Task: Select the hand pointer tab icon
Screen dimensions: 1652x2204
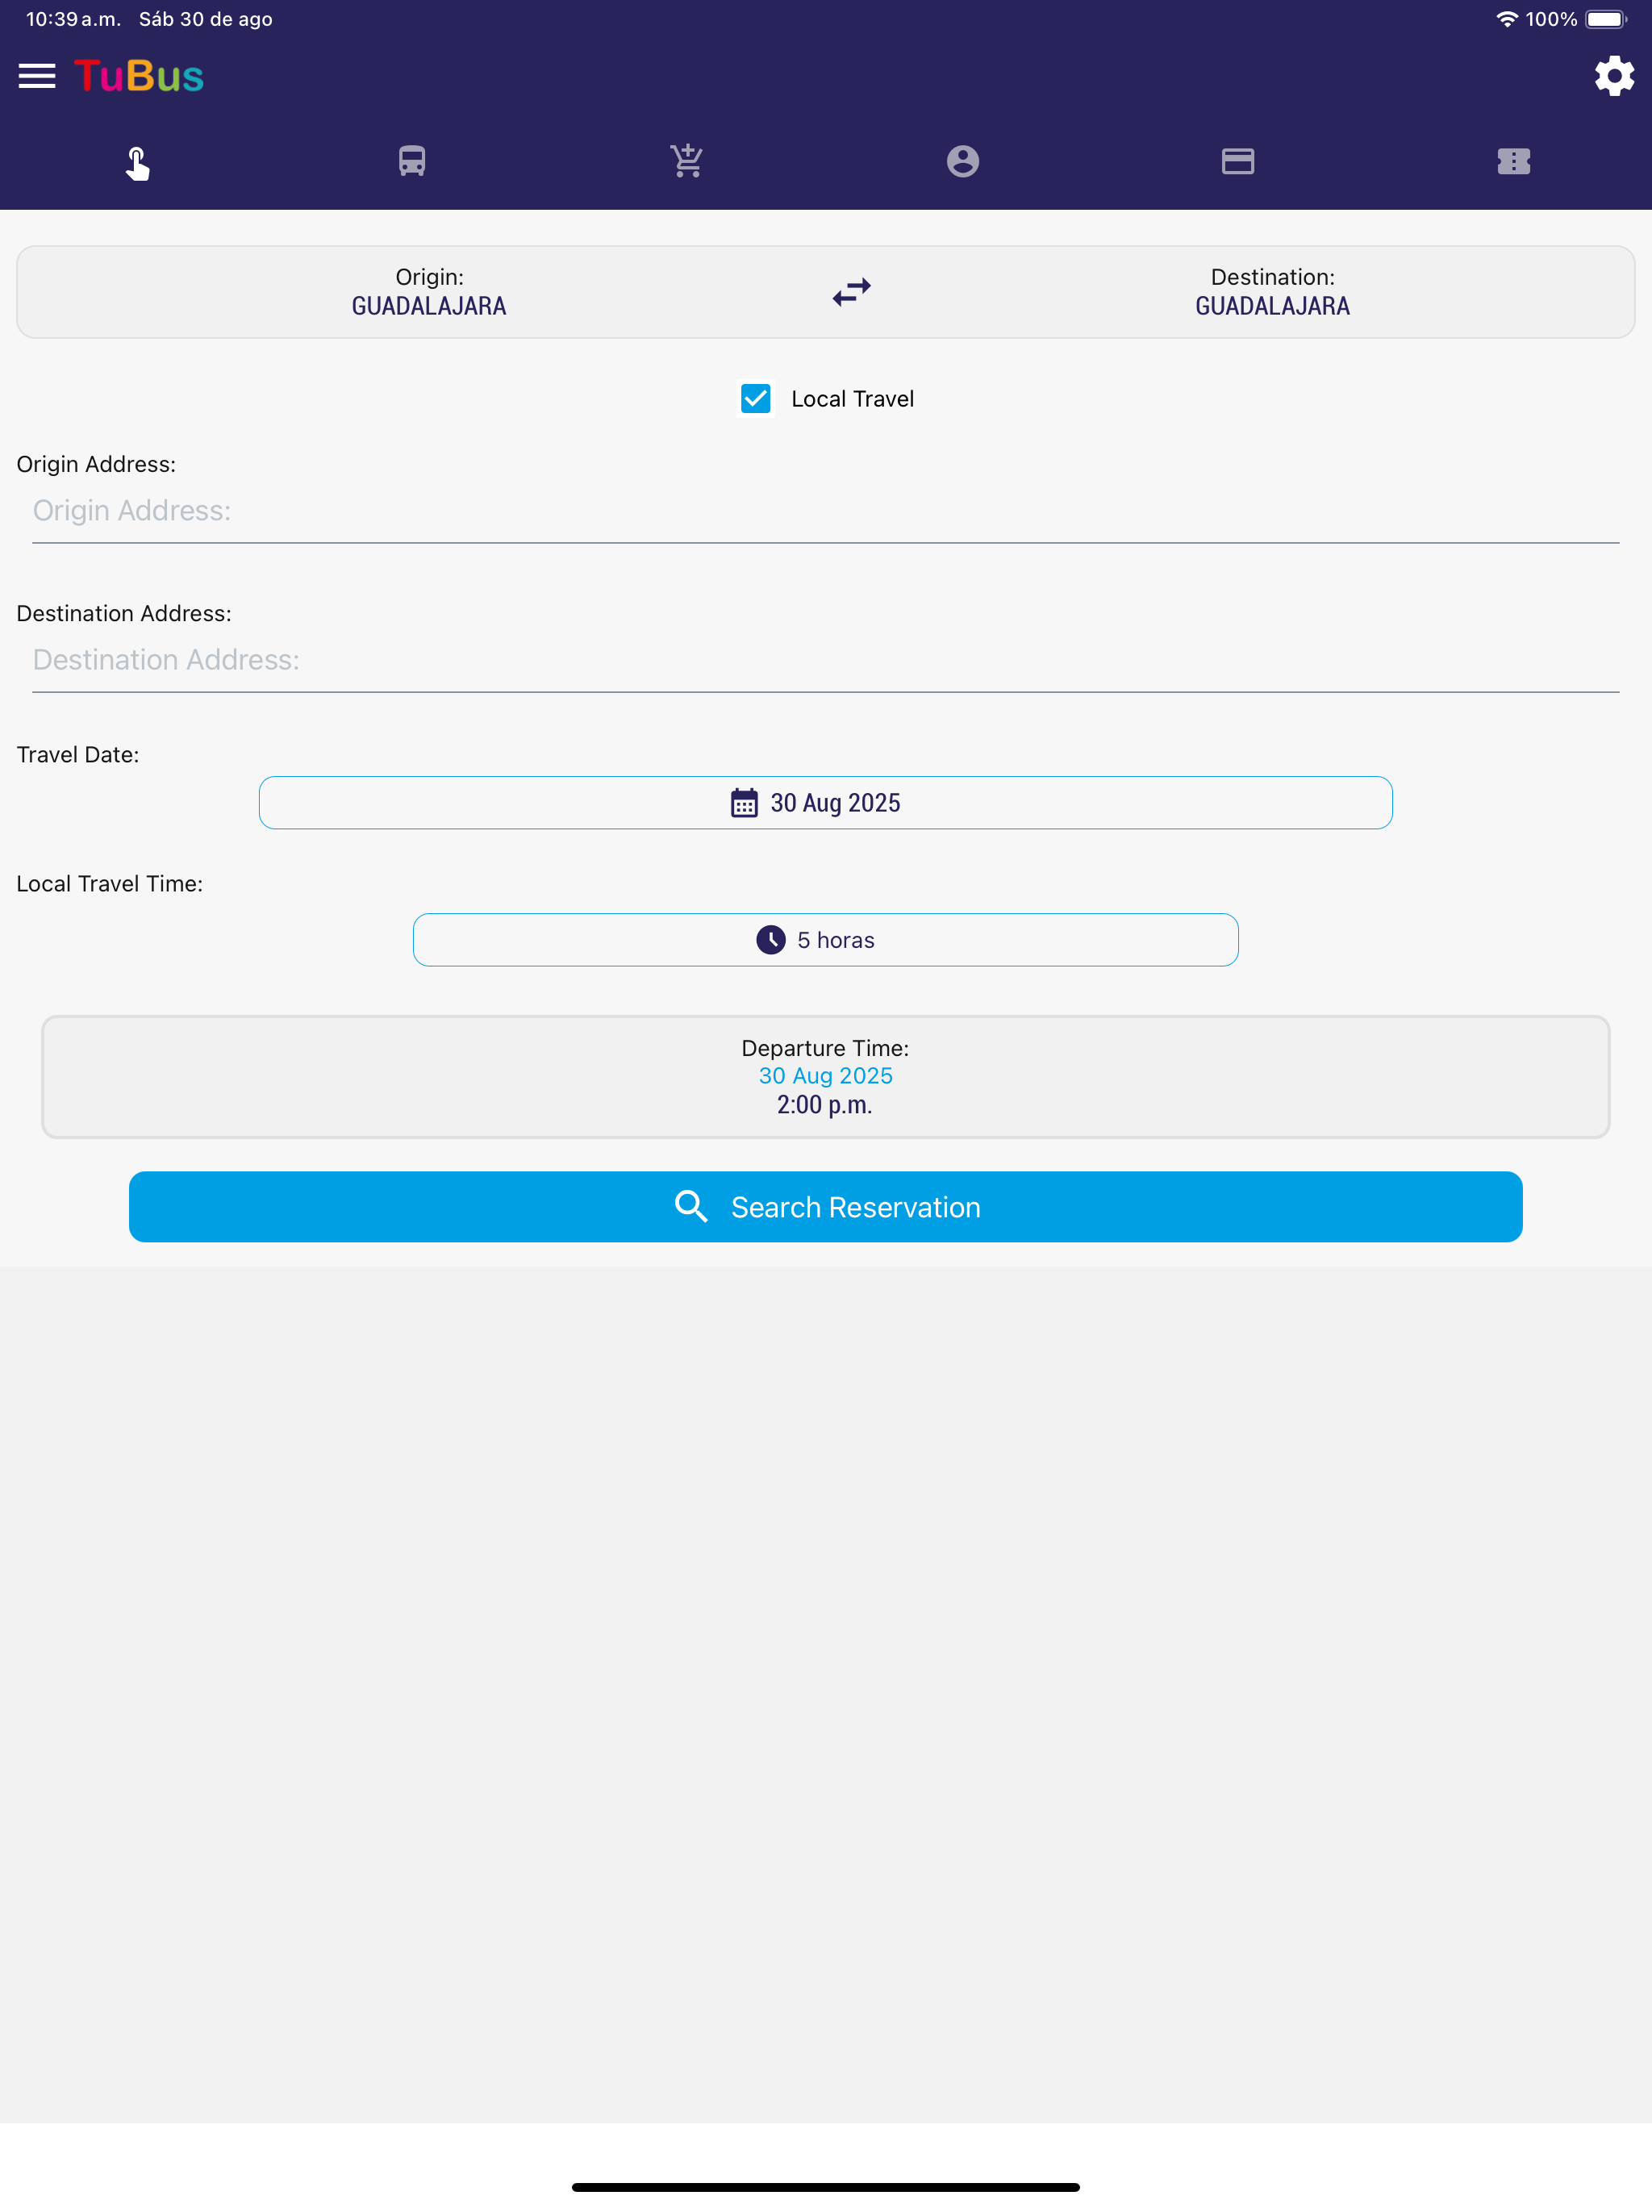Action: pyautogui.click(x=137, y=162)
